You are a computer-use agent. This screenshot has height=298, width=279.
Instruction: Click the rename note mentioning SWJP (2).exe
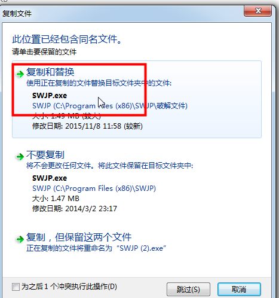tap(96, 248)
